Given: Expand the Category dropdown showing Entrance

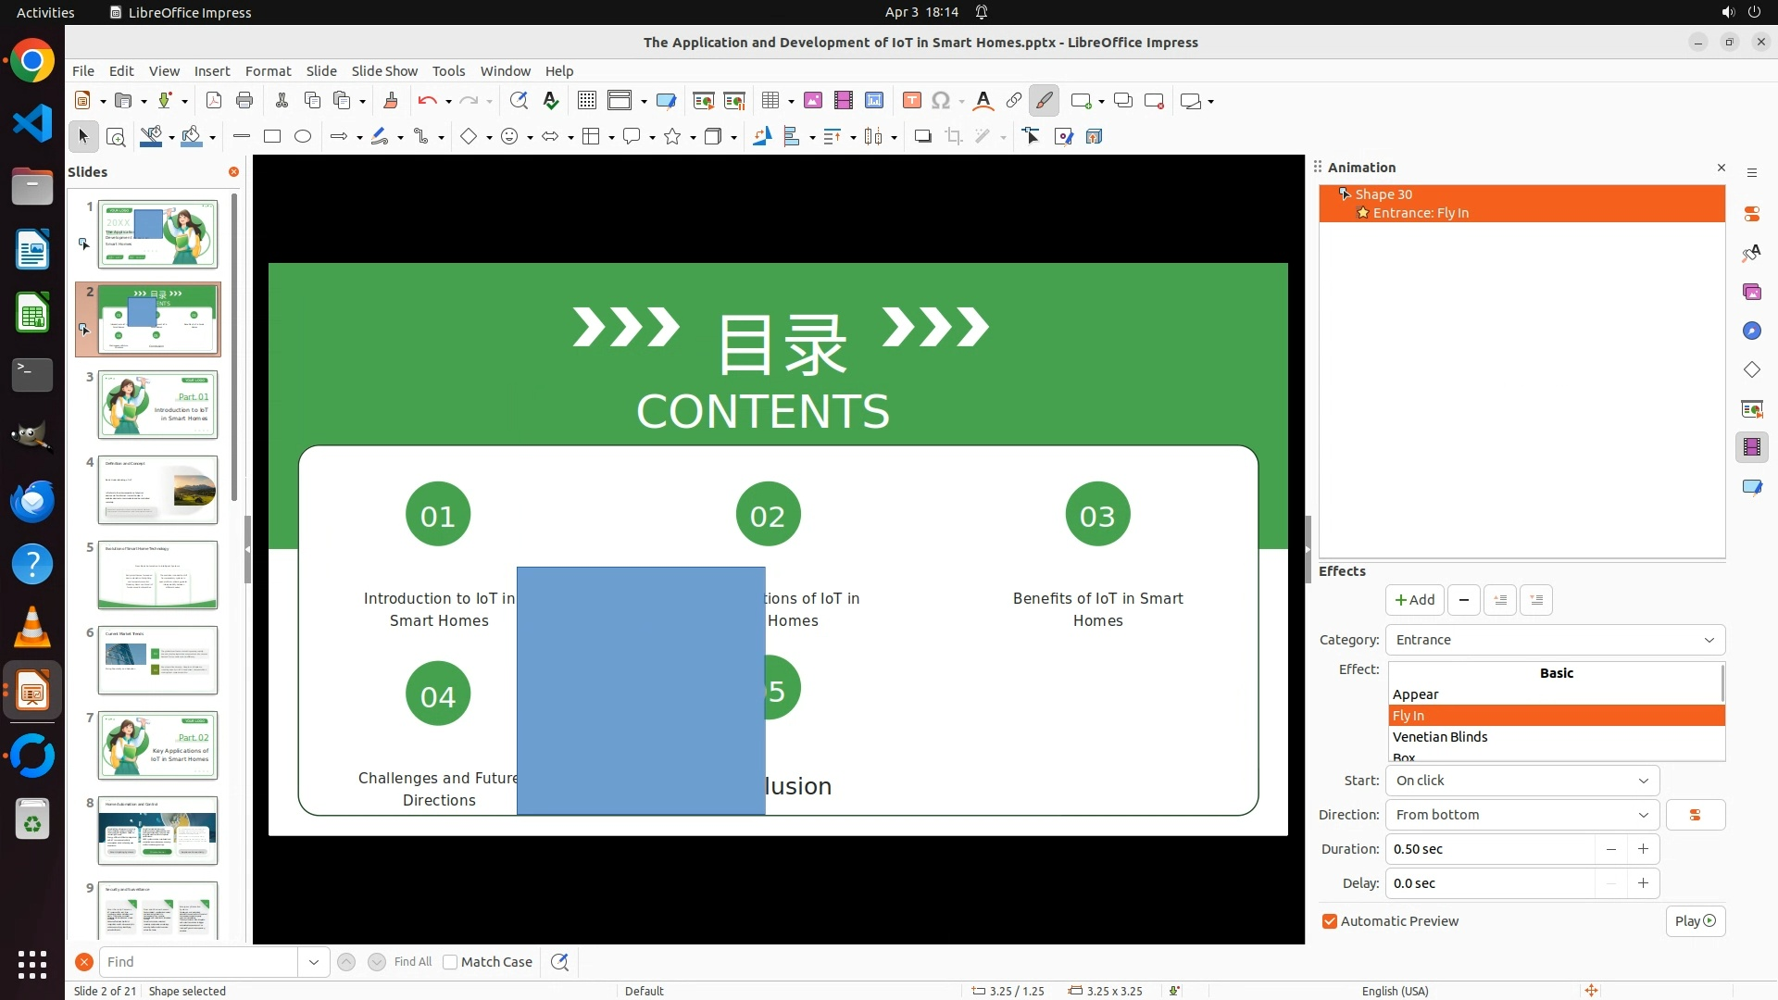Looking at the screenshot, I should pyautogui.click(x=1555, y=640).
